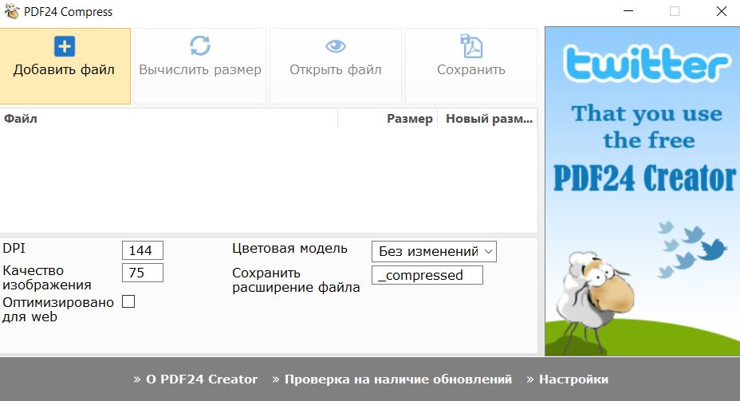Minimize the PDF24 Compress window
Screen dimensions: 740x401
click(628, 11)
